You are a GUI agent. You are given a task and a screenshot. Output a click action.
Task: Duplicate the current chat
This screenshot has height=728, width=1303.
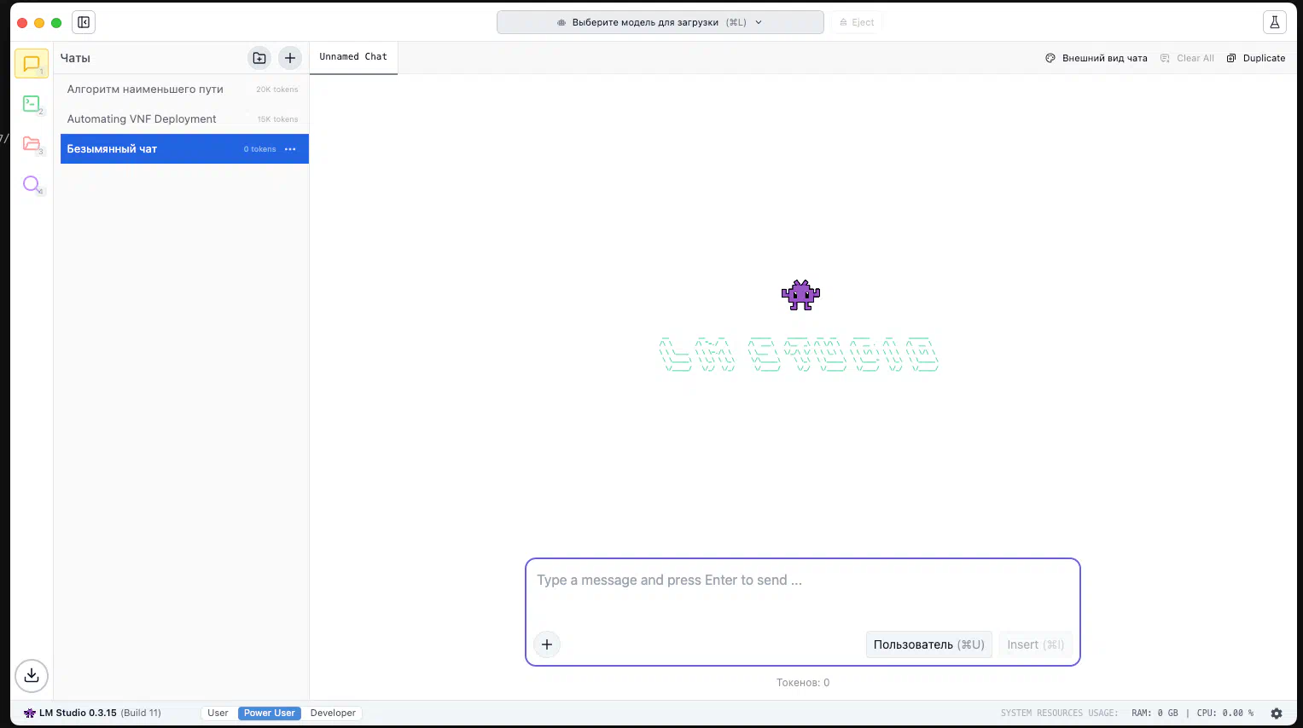tap(1256, 58)
